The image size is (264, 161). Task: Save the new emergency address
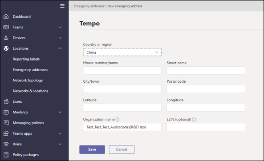[92, 149]
